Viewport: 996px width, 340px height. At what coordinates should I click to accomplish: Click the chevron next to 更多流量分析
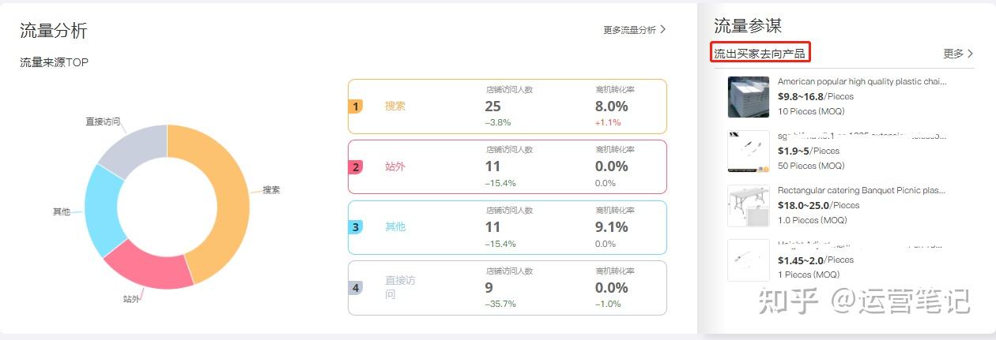[x=663, y=30]
